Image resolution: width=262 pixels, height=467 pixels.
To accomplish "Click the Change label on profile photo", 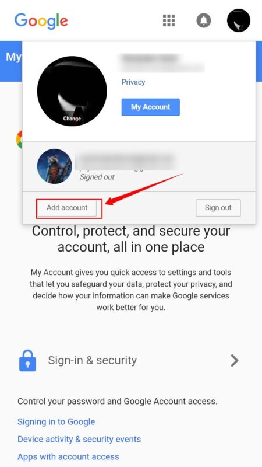I will 72,119.
